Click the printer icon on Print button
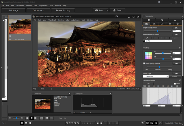Screen dimensions: 184x126 point(97,10)
